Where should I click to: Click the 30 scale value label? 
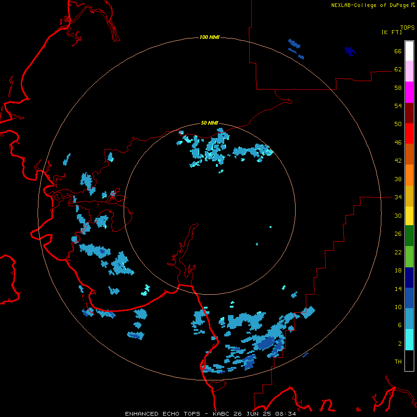(398, 215)
